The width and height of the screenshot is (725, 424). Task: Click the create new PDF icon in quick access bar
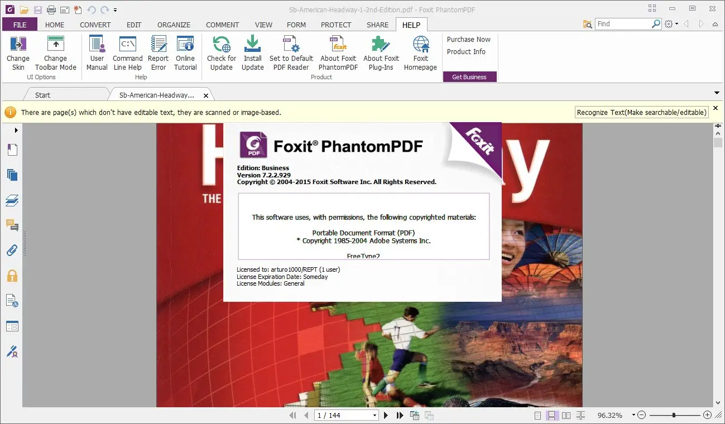[x=78, y=9]
